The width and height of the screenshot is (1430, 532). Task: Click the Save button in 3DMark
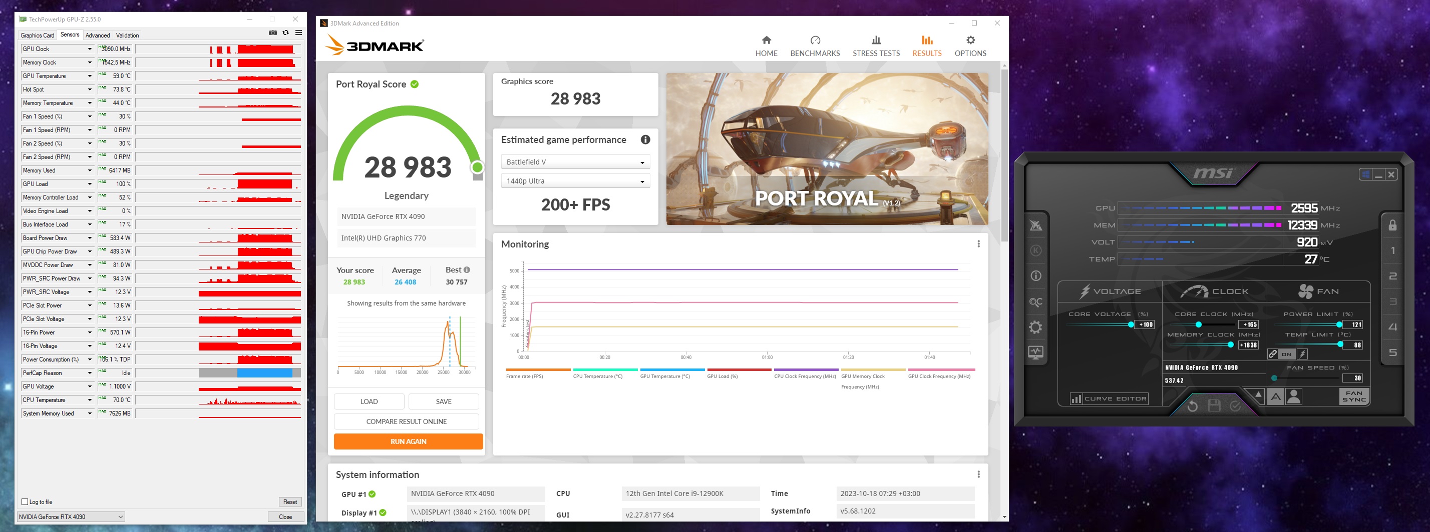[x=444, y=402]
